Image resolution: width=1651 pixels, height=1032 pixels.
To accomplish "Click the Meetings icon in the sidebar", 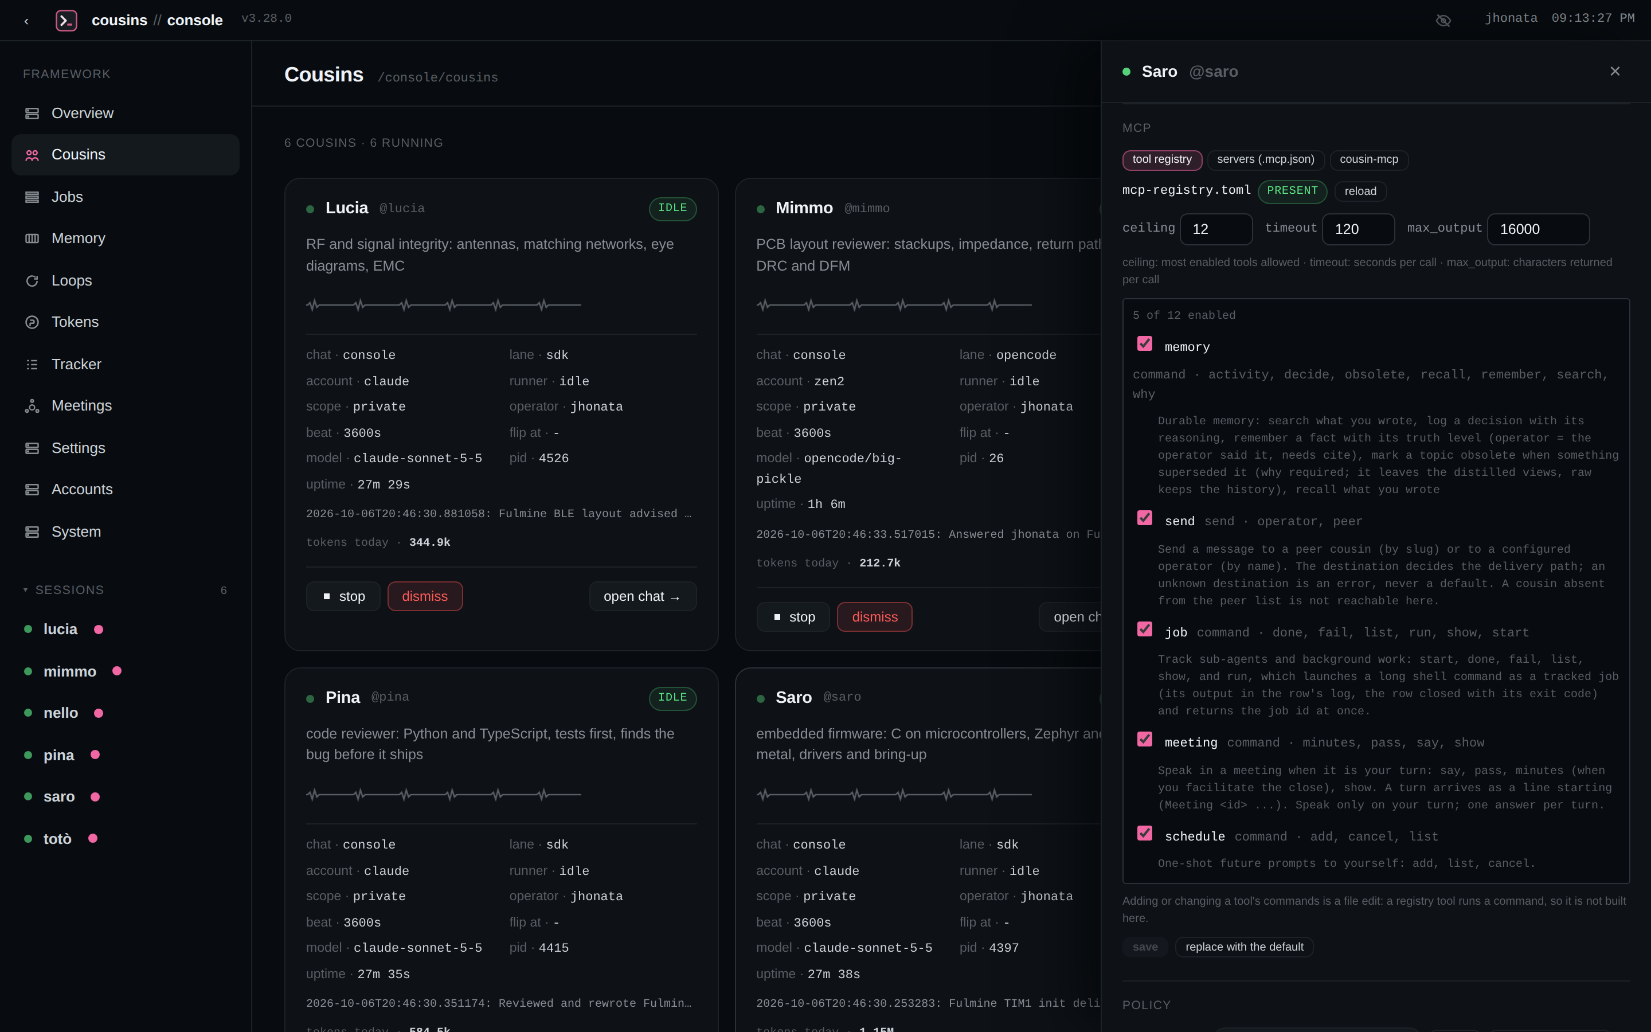I will click(32, 406).
